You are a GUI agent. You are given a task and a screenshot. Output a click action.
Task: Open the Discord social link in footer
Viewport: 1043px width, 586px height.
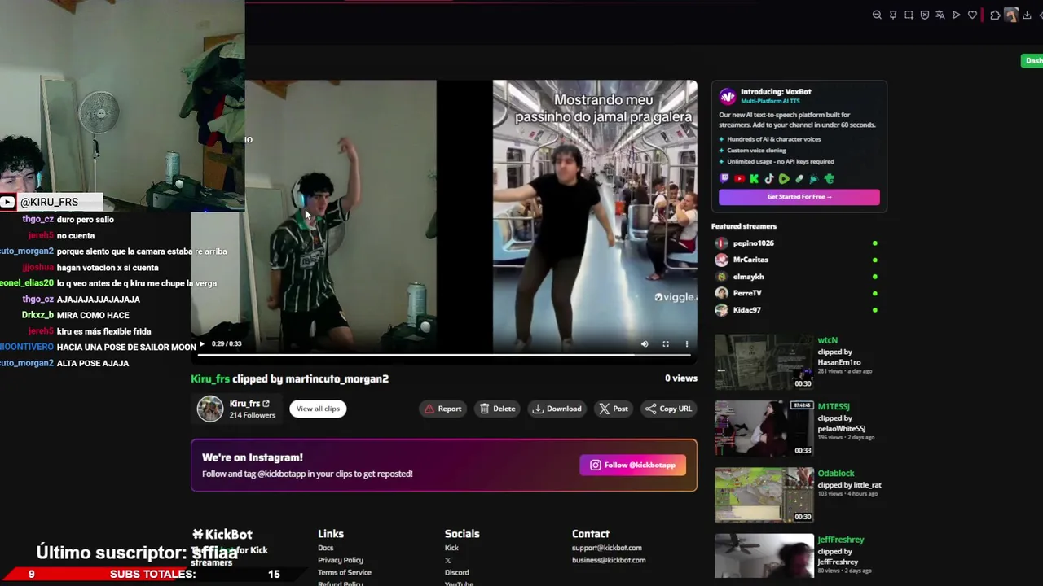click(x=456, y=572)
